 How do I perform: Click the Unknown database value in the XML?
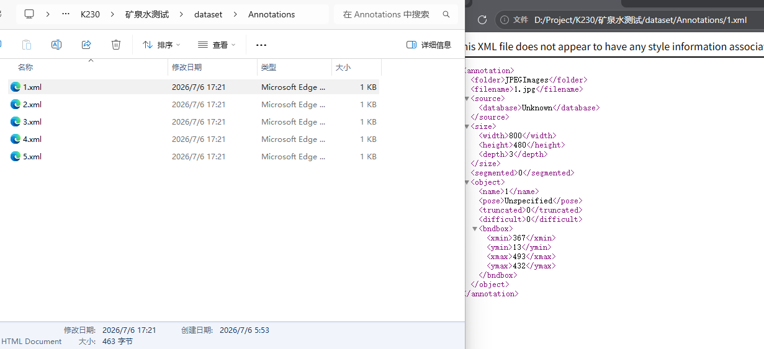click(x=537, y=108)
